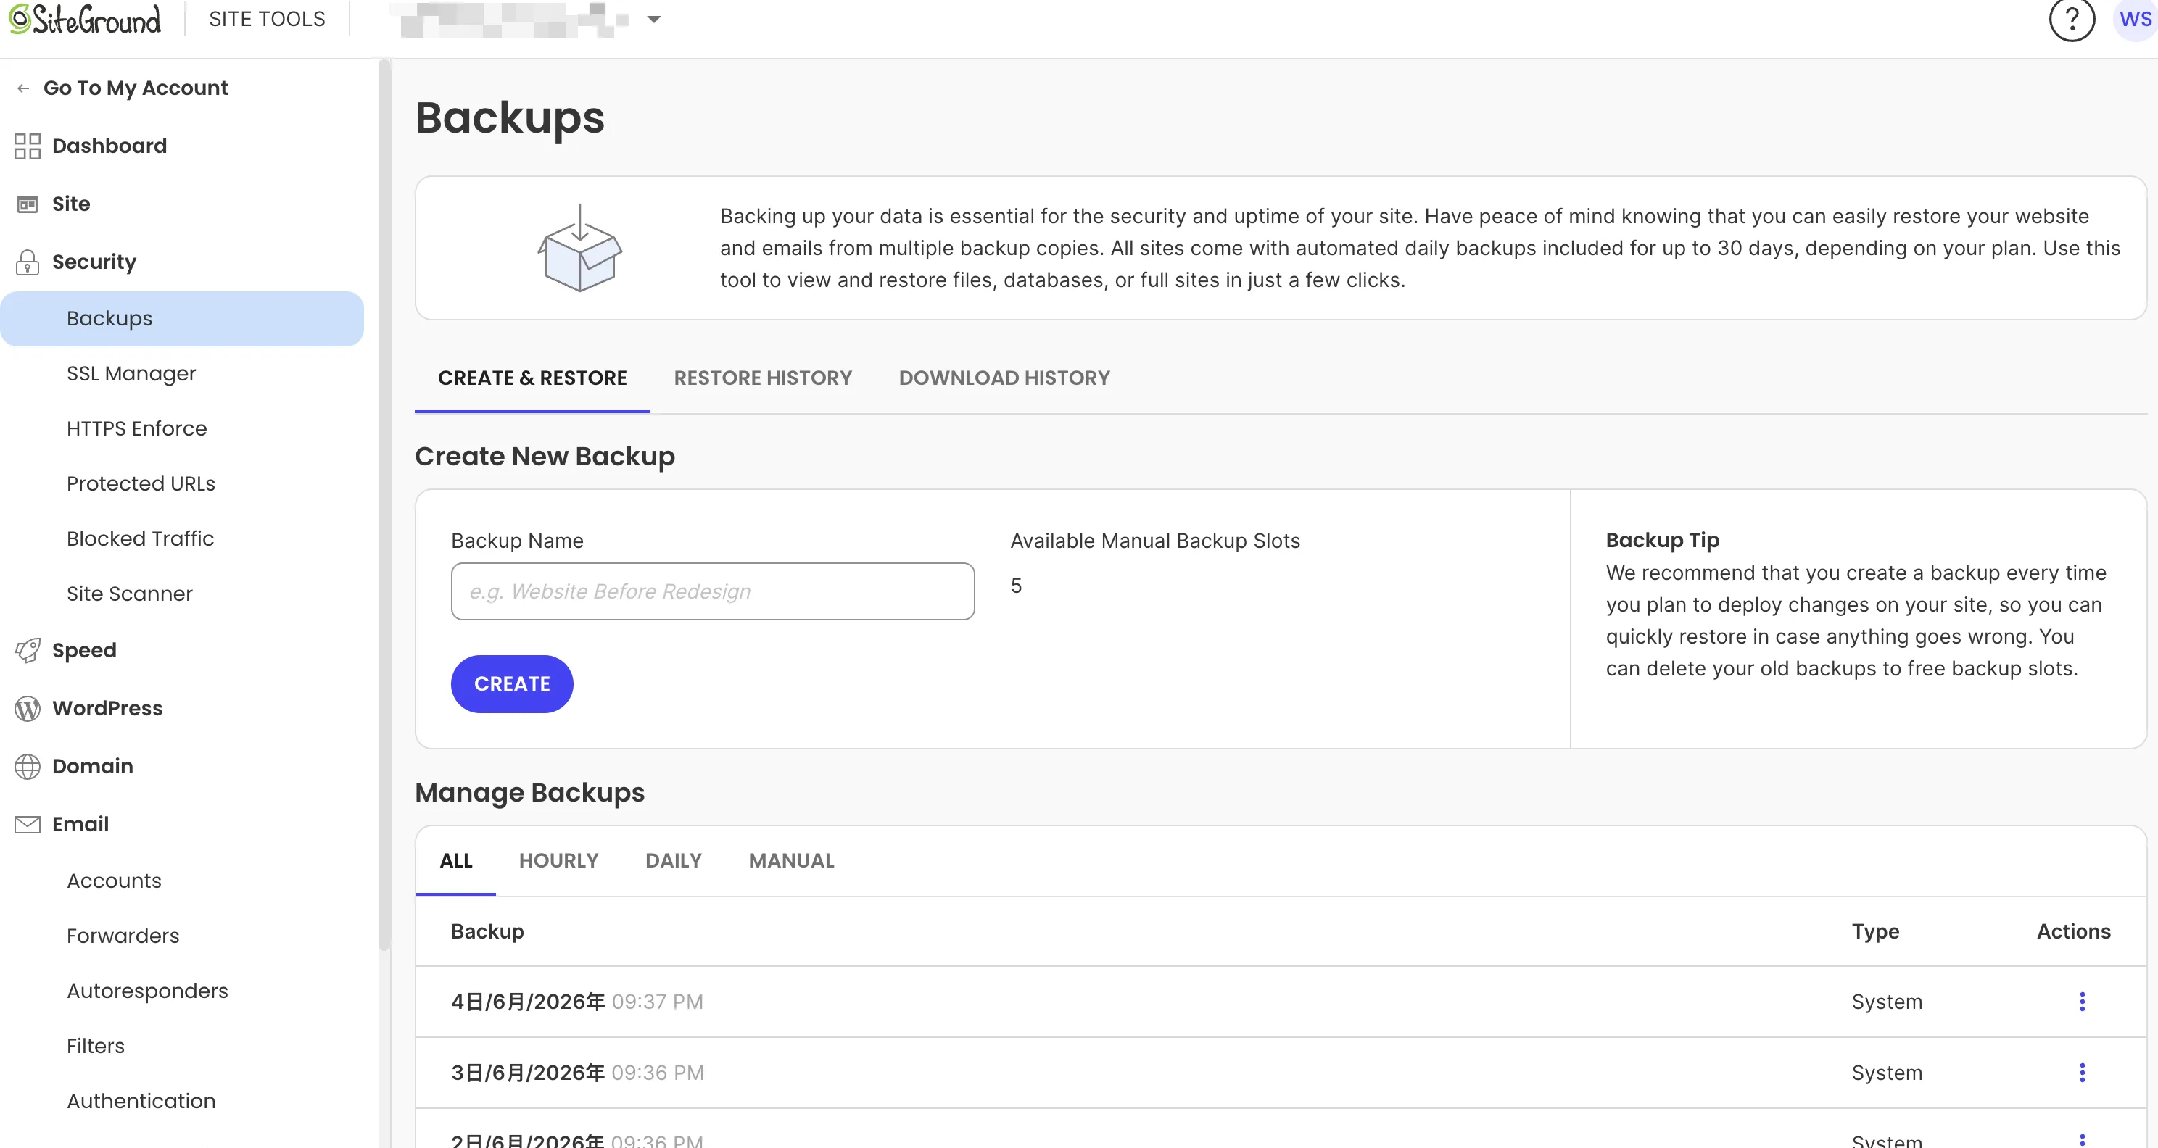Open the WS user avatar menu
Viewport: 2158px width, 1148px height.
(x=2136, y=20)
